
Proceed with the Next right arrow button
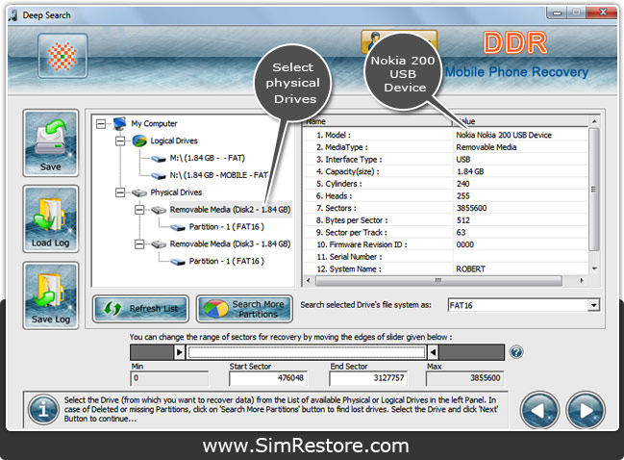pyautogui.click(x=586, y=410)
